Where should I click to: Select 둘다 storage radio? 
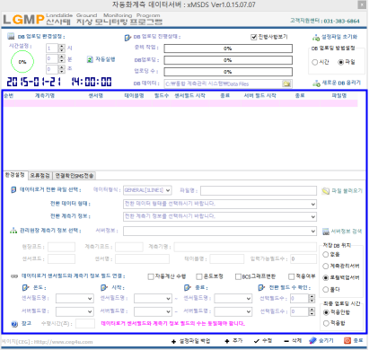click(x=326, y=289)
